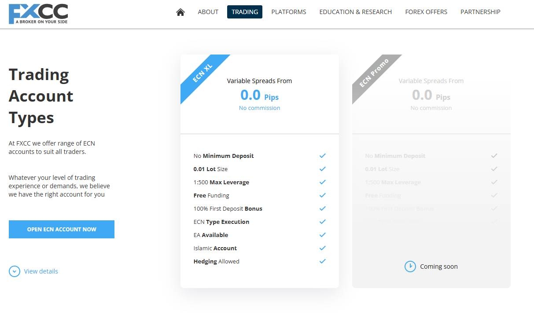Open the ABOUT menu
Screen dimensions: 534x314
[x=208, y=12]
